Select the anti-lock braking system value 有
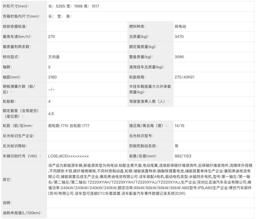 [177, 146]
